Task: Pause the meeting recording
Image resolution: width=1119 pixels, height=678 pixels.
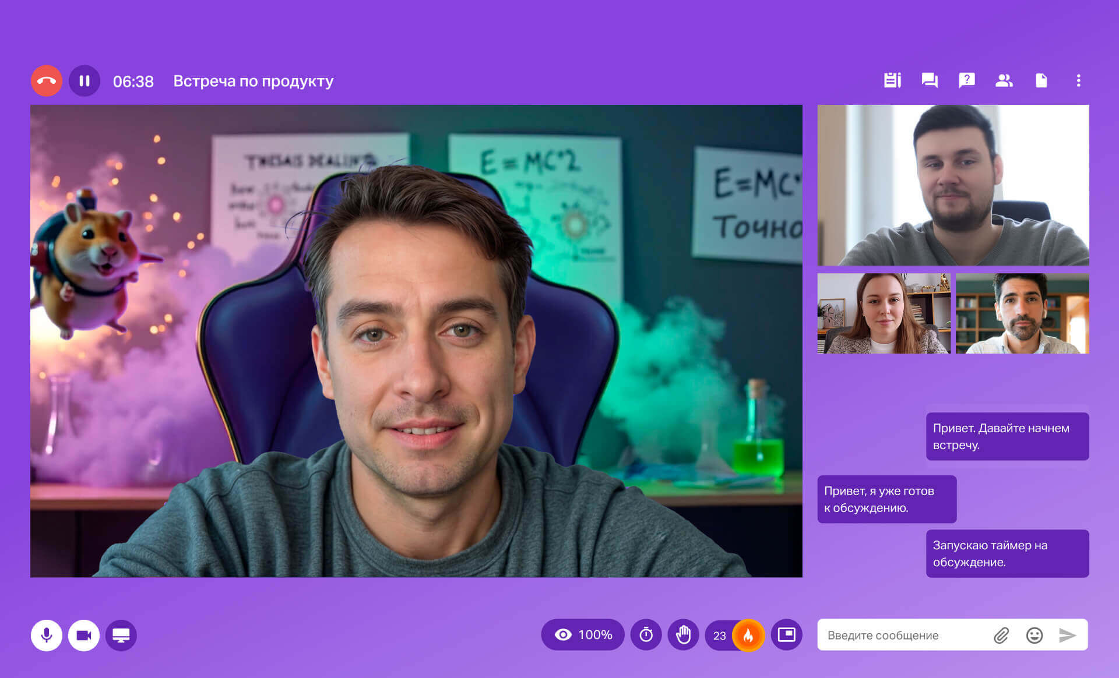Action: (x=85, y=81)
